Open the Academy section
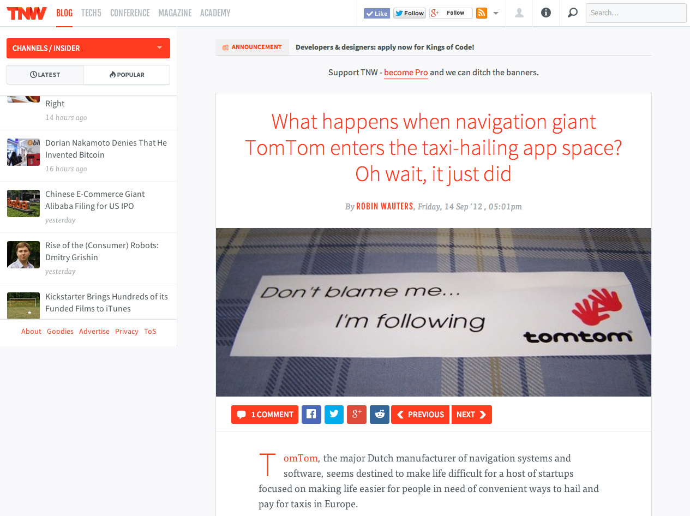690x516 pixels. coord(215,13)
